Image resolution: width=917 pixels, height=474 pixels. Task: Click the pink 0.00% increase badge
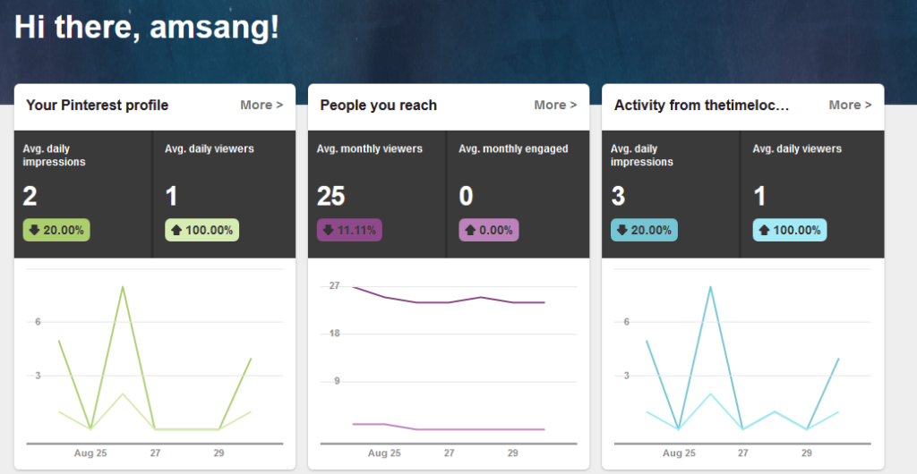[488, 230]
